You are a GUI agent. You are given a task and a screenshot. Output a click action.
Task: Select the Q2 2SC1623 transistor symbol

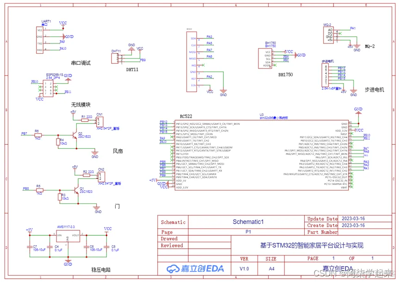[74, 135]
